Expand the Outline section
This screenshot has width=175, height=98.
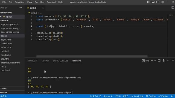click(x=3, y=88)
